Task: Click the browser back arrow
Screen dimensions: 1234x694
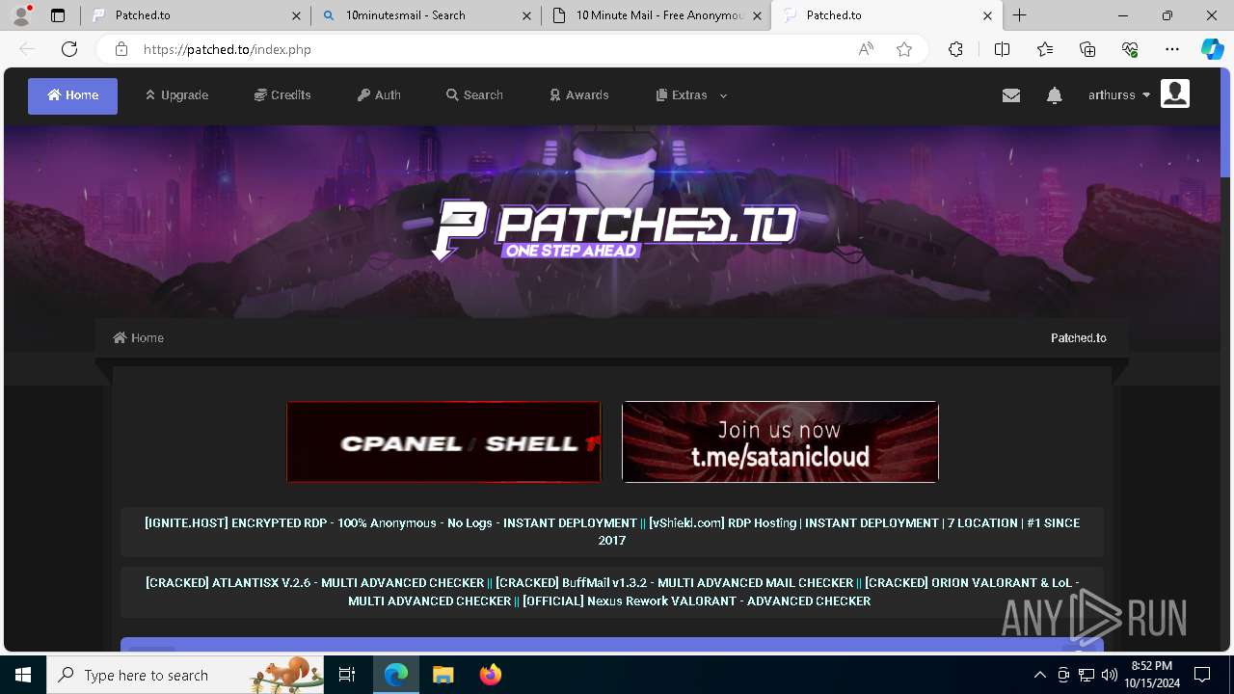Action: coord(27,49)
